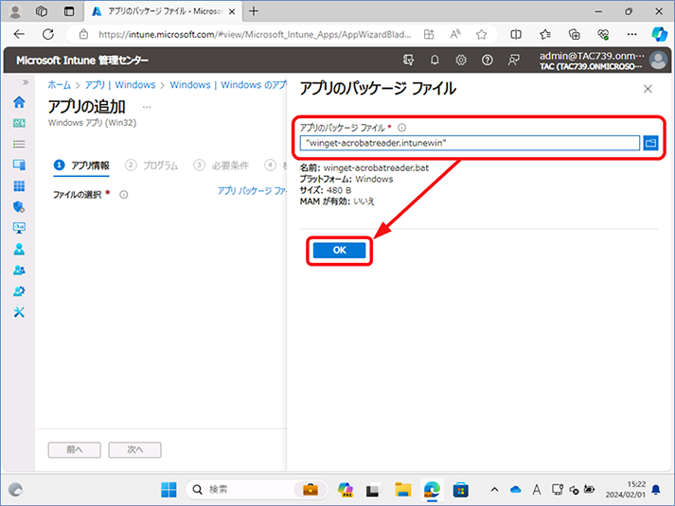Open Reports monitor icon in sidebar
Viewport: 675px width, 506px height.
(19, 228)
